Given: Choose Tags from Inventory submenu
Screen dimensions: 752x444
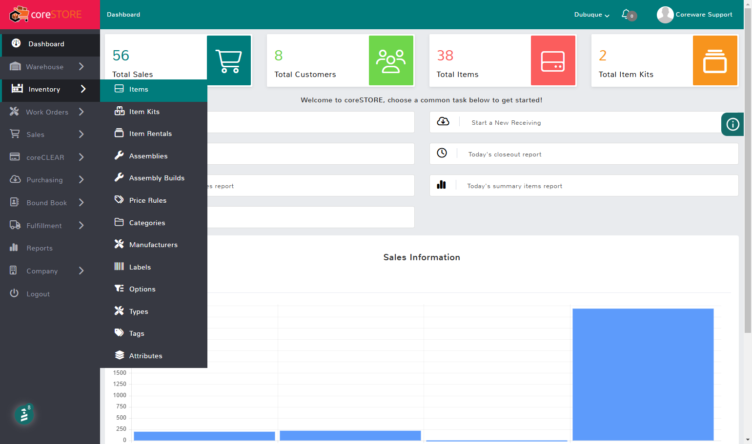Looking at the screenshot, I should 154,333.
